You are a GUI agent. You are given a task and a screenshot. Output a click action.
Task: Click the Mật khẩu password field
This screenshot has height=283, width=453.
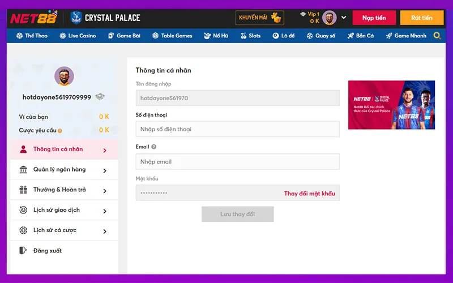click(237, 192)
